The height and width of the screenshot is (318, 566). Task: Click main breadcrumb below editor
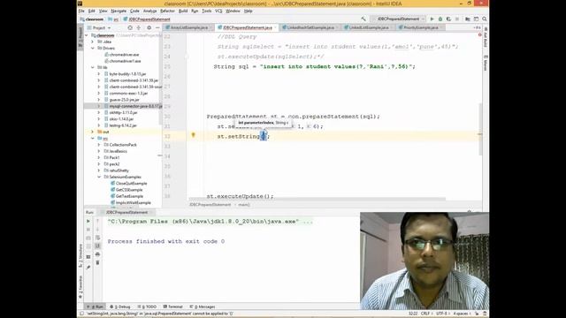click(x=244, y=205)
